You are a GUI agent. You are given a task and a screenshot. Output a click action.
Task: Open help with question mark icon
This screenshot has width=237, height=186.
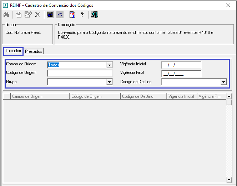click(82, 15)
